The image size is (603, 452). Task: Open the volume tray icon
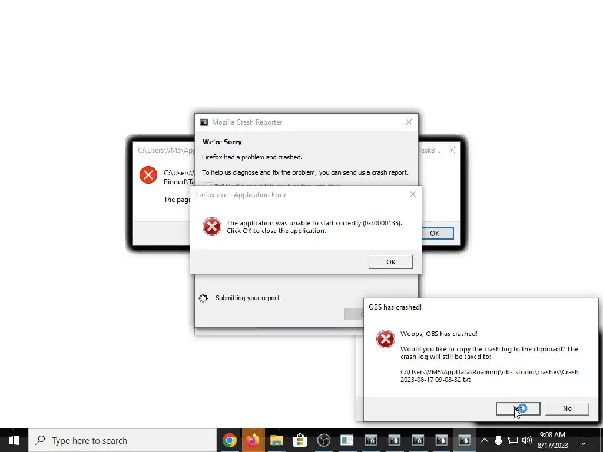tap(527, 440)
